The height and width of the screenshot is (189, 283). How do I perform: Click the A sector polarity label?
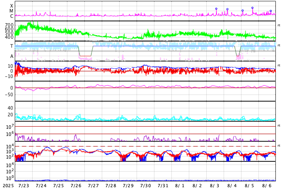pos(12,57)
